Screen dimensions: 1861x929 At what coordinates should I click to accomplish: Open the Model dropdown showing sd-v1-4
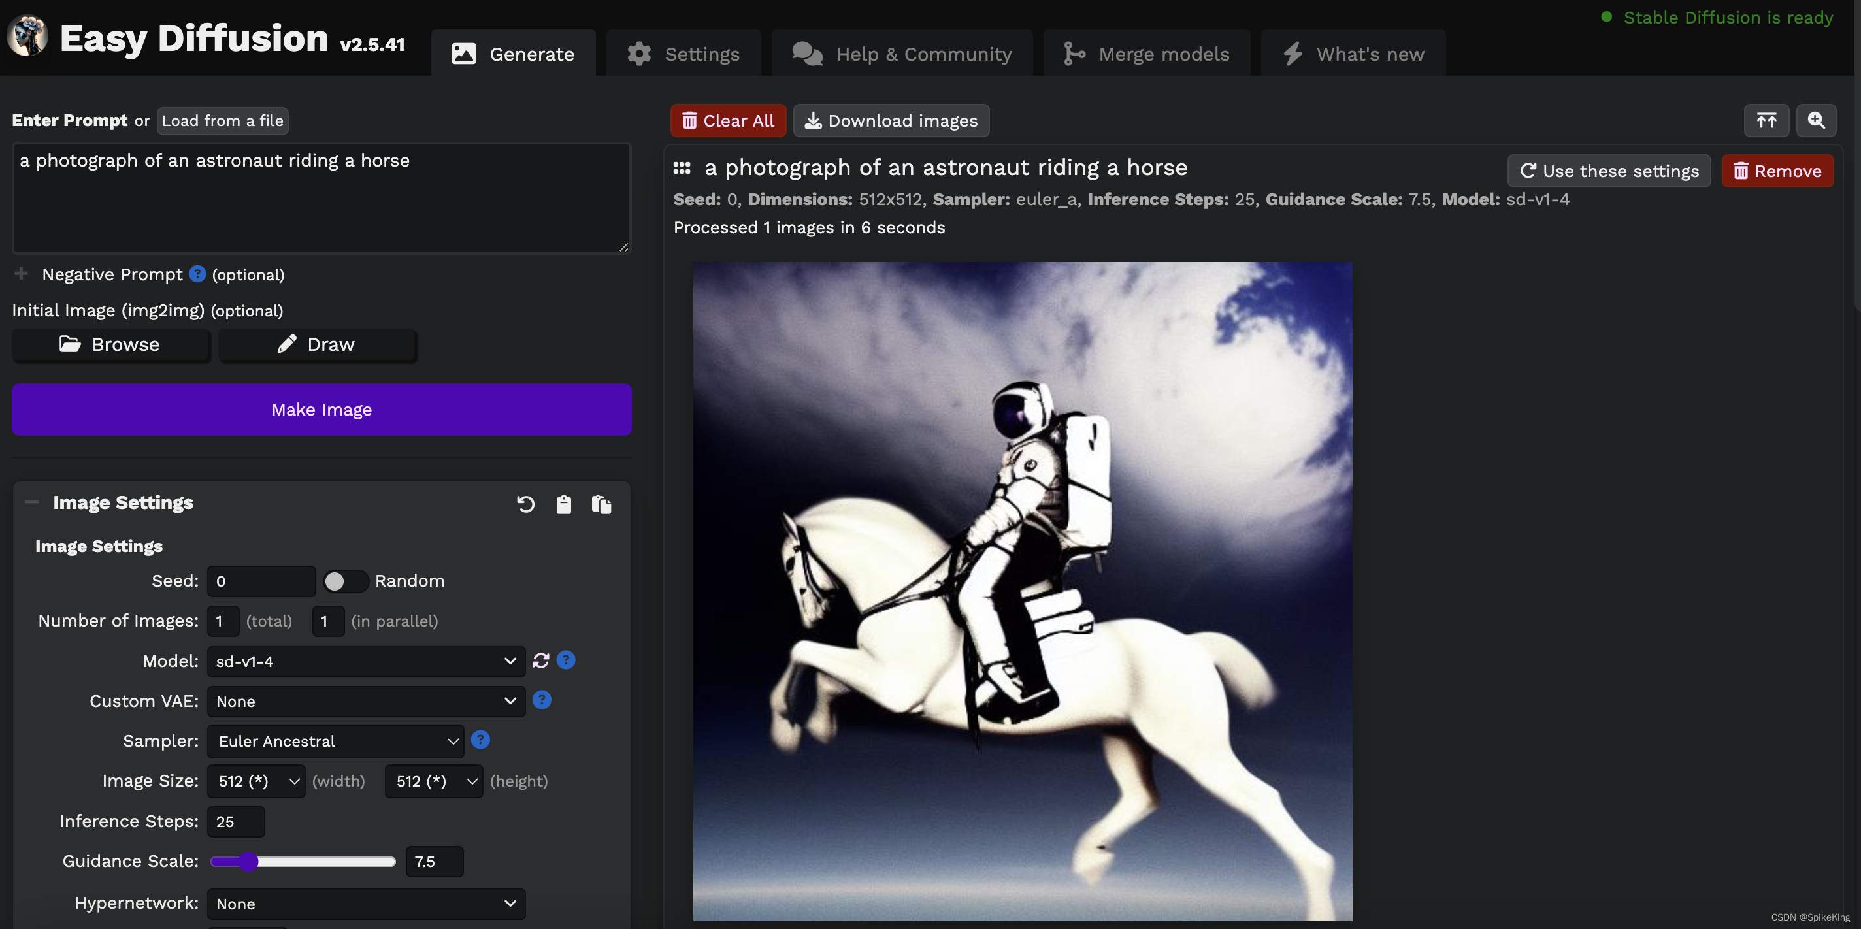[x=365, y=661]
